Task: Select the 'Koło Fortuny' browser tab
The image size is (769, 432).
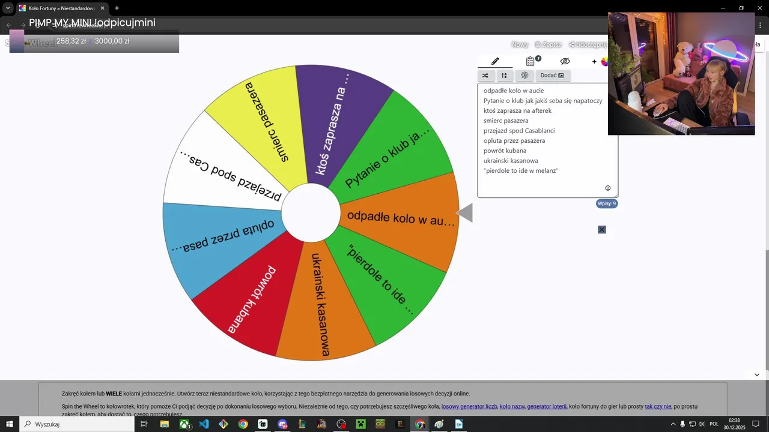Action: (61, 8)
